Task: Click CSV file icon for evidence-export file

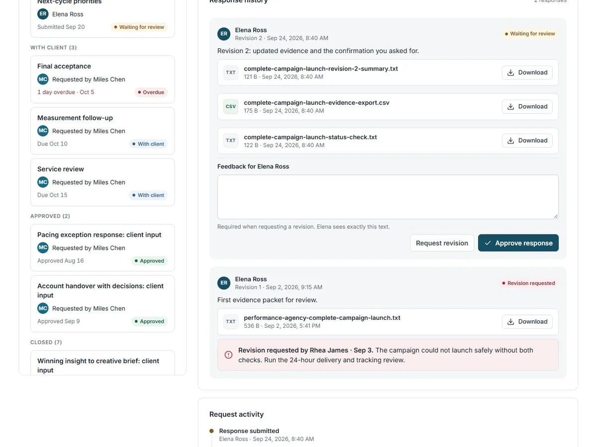Action: 231,107
